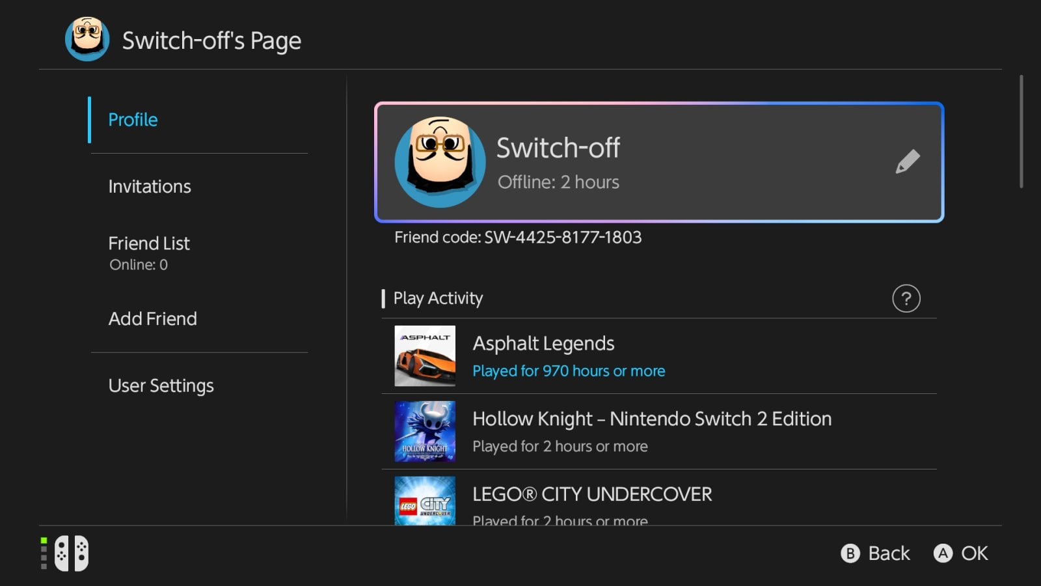The height and width of the screenshot is (586, 1041).
Task: Select LEGO CITY UNDERCOVER title
Action: pyautogui.click(x=592, y=494)
